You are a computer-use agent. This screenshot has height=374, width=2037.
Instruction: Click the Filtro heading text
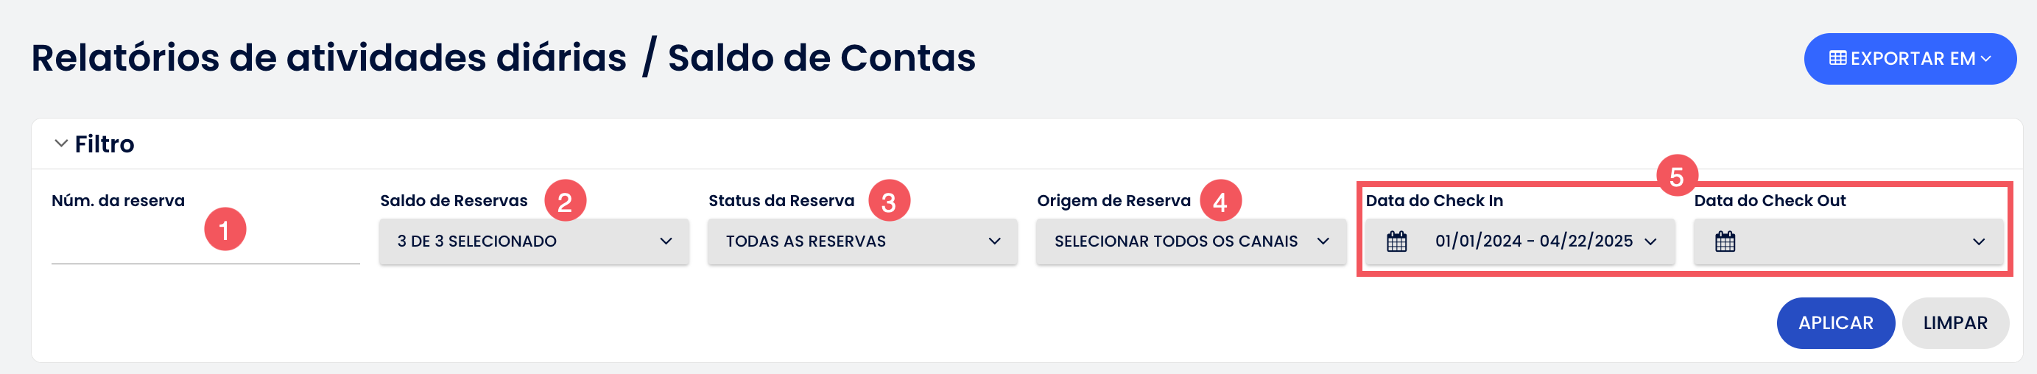tap(105, 144)
